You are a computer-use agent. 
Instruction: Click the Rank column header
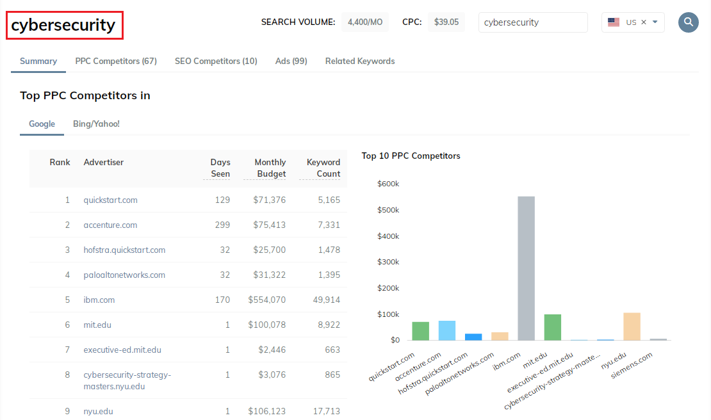tap(60, 162)
